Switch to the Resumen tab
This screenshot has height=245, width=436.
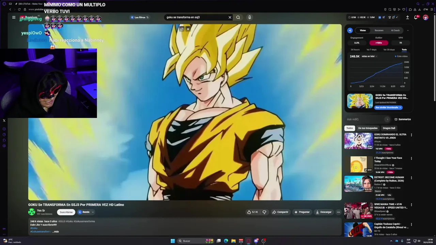pyautogui.click(x=379, y=30)
